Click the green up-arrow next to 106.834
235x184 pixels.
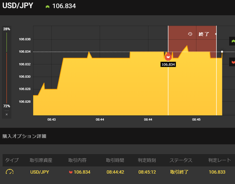tap(47, 6)
